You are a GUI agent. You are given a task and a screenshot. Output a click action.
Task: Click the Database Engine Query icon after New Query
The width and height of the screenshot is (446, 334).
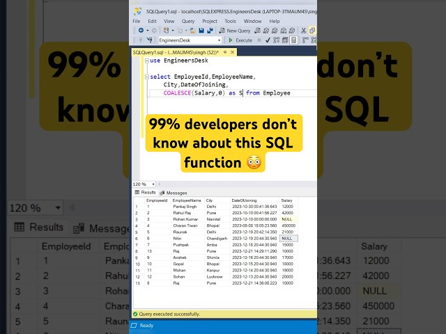pyautogui.click(x=257, y=31)
